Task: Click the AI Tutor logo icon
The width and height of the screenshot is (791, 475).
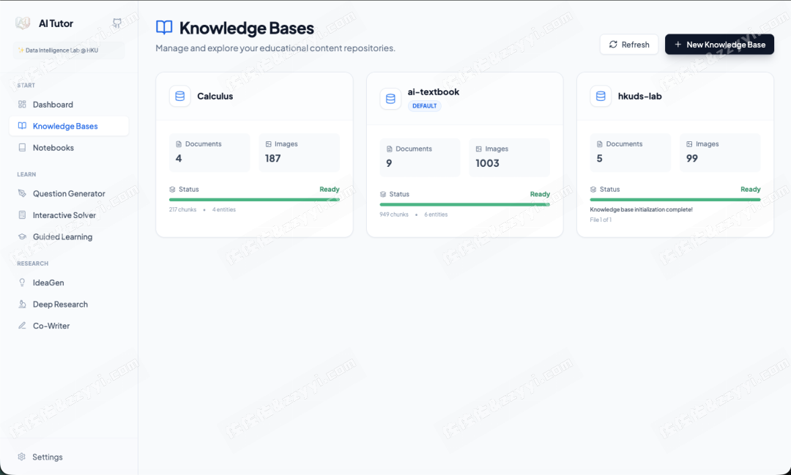Action: (23, 23)
